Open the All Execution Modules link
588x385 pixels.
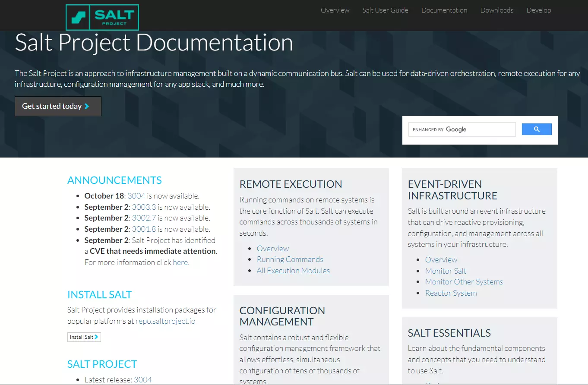pos(293,271)
